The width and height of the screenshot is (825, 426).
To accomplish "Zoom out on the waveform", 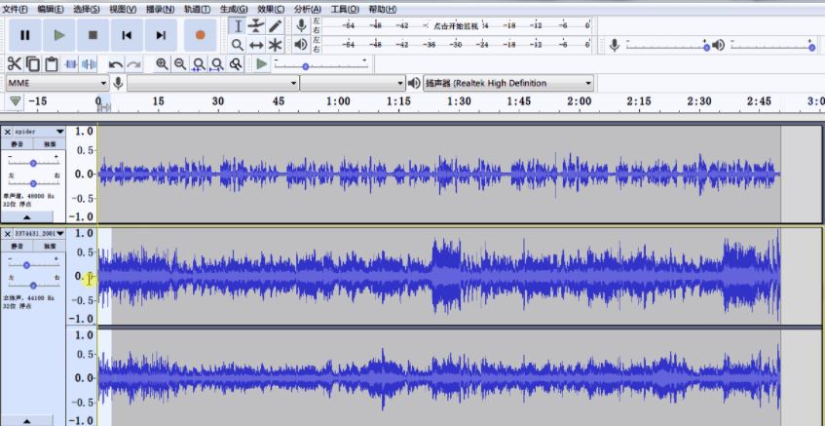I will click(180, 64).
